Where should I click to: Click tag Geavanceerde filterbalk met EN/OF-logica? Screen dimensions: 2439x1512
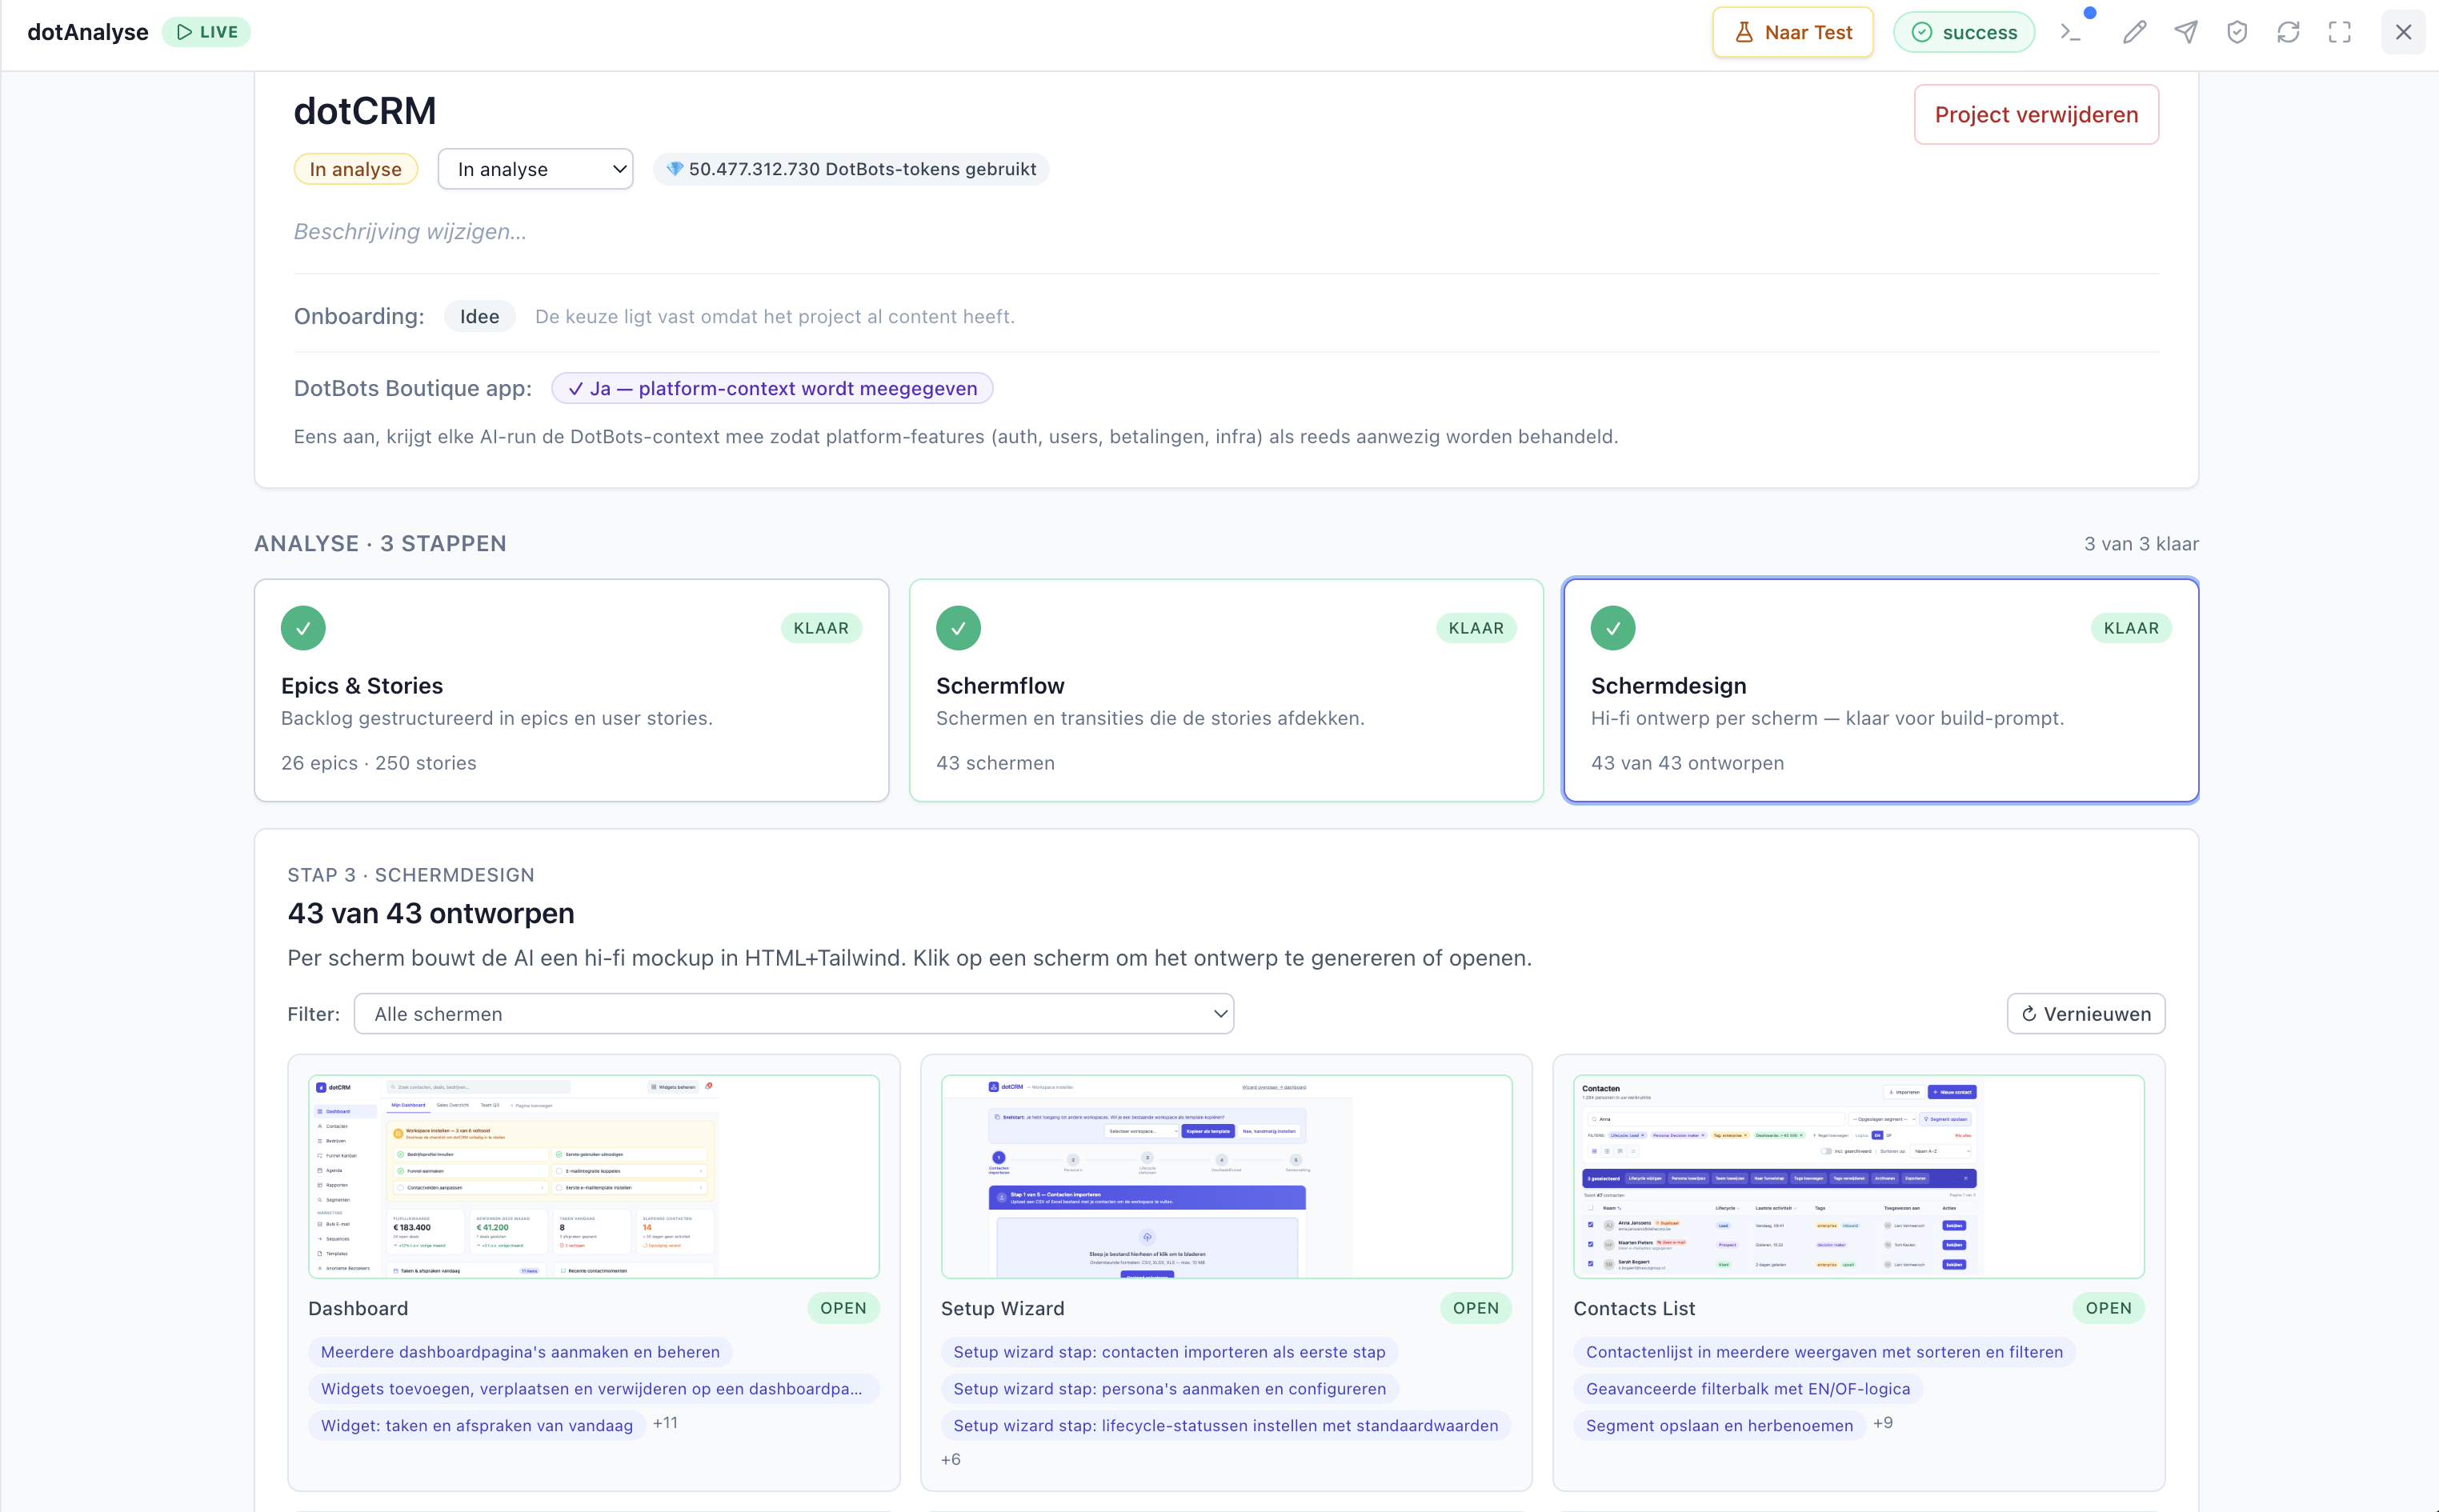click(x=1748, y=1389)
